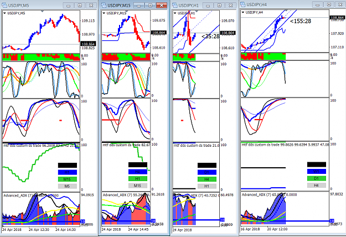346x237 pixels.
Task: Click the USDJPY,H4 window title icon
Action: (x=242, y=4)
